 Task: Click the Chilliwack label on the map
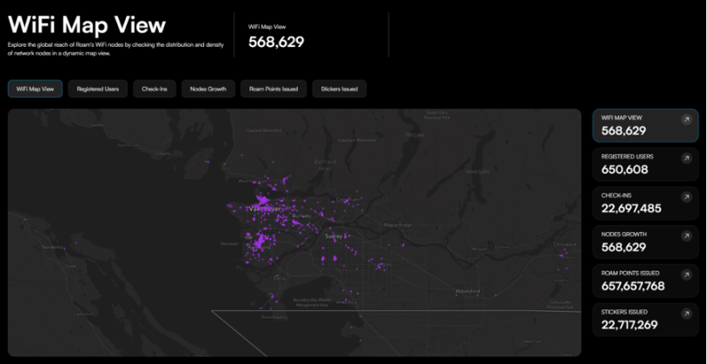pyautogui.click(x=565, y=244)
